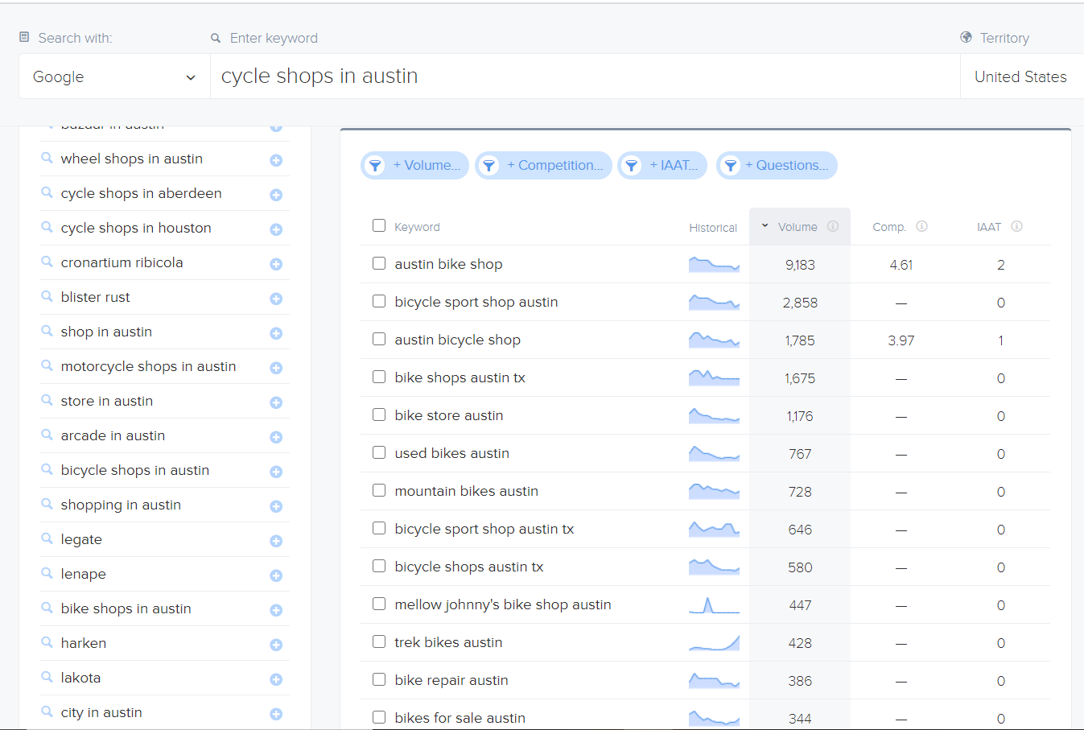Open the Google search engine dropdown
1084x730 pixels.
pos(114,76)
